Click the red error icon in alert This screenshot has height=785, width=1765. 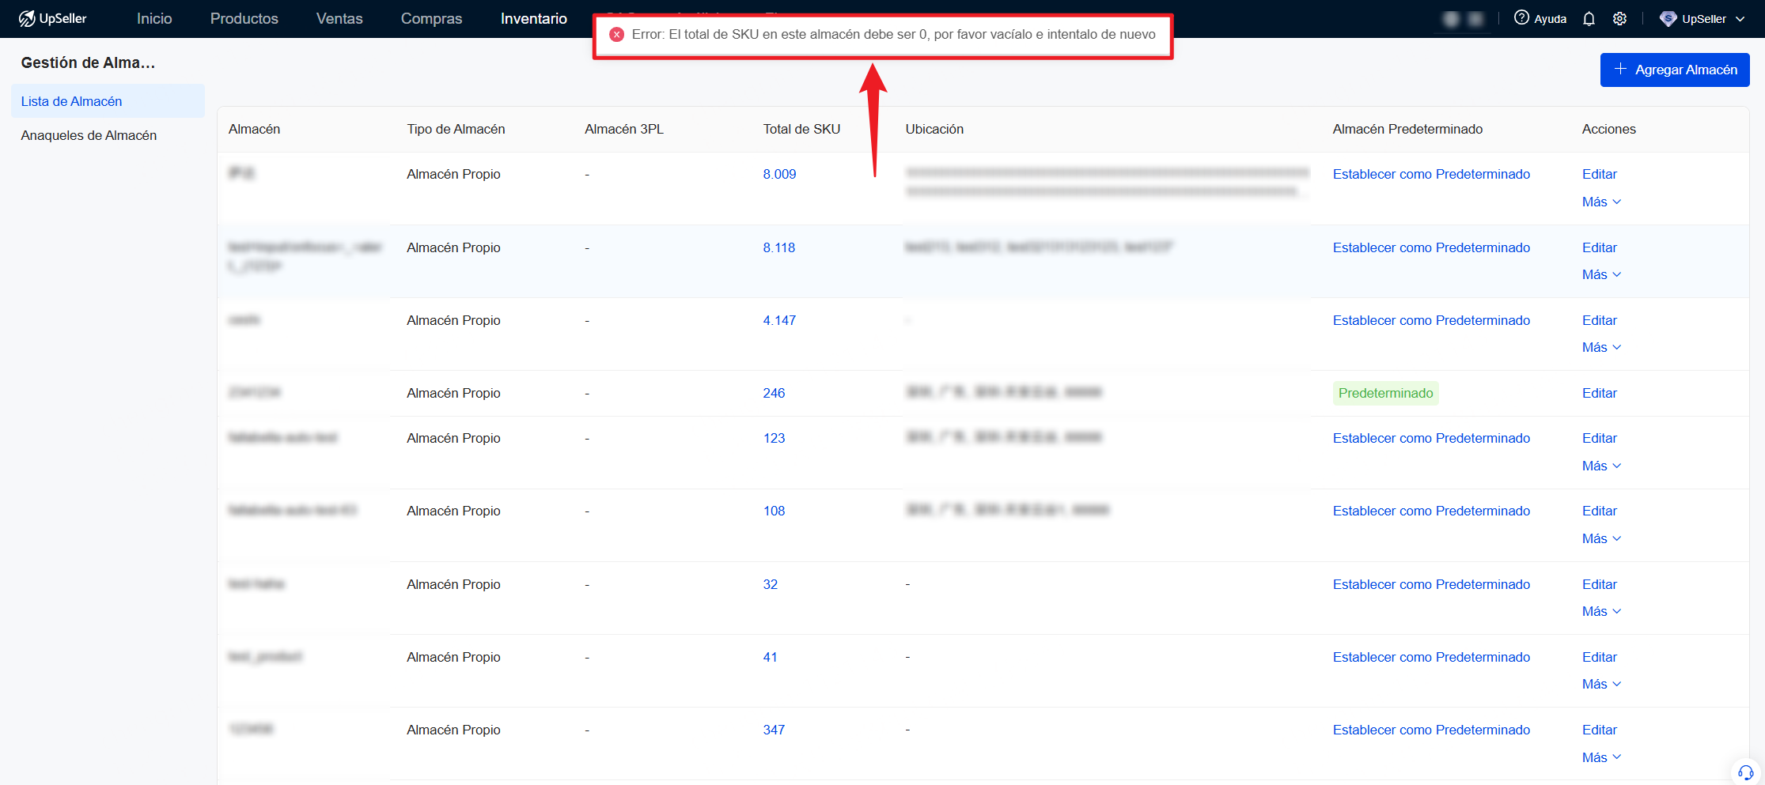pos(617,35)
